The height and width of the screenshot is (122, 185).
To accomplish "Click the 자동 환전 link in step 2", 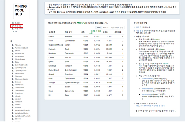I will 139,31.
